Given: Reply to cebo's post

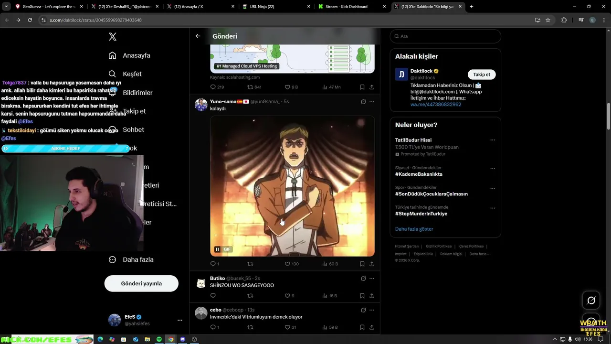Looking at the screenshot, I should pos(213,327).
